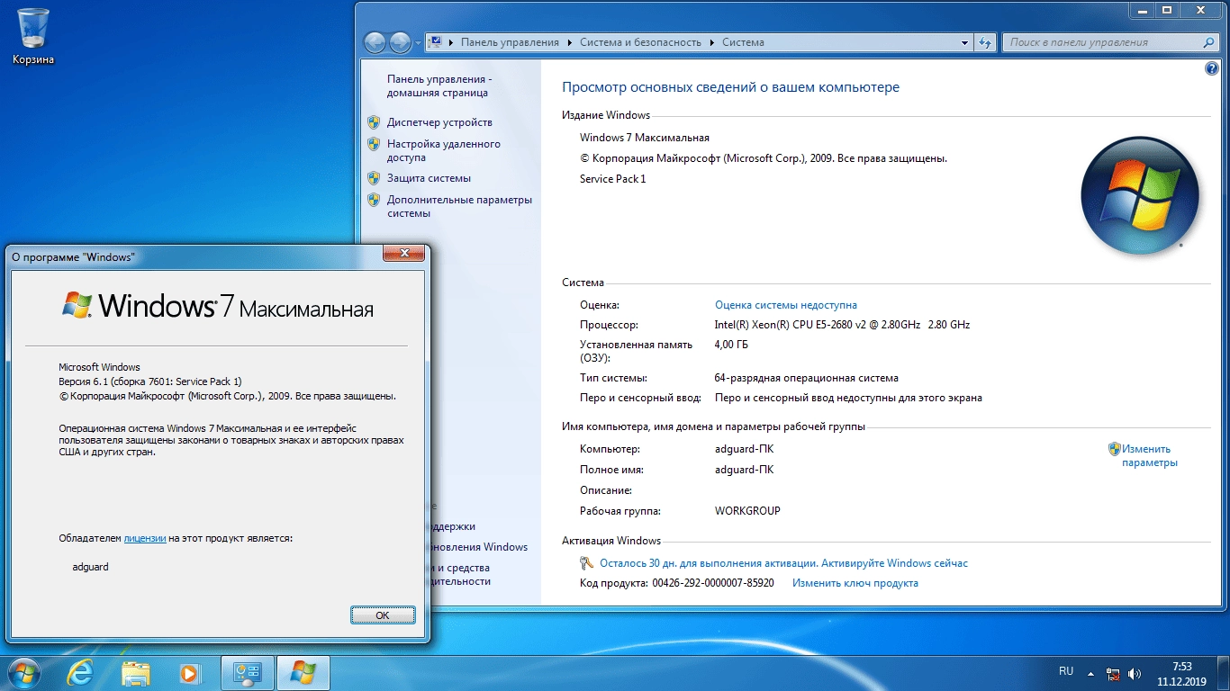Click adguard-ПК beside Компьютер label
The height and width of the screenshot is (691, 1230).
[744, 449]
